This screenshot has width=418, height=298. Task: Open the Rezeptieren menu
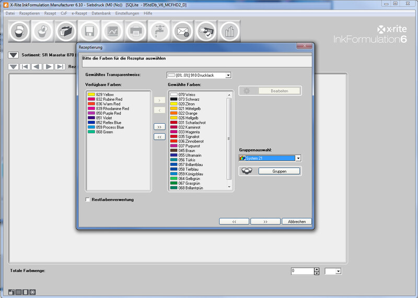(x=29, y=13)
